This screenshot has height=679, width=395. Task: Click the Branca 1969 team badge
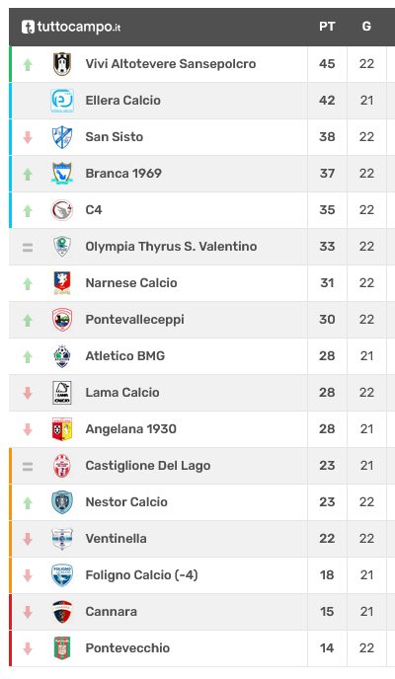tap(62, 174)
